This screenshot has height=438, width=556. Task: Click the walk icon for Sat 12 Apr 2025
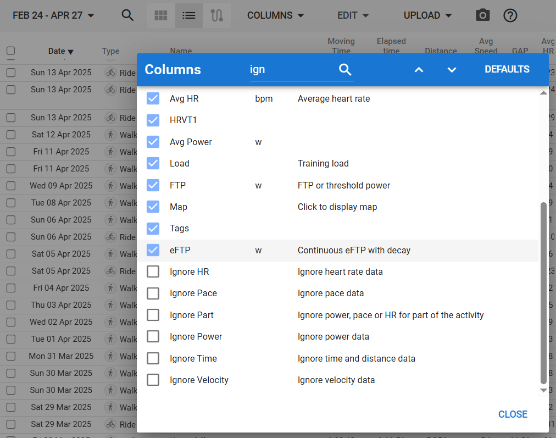click(110, 135)
